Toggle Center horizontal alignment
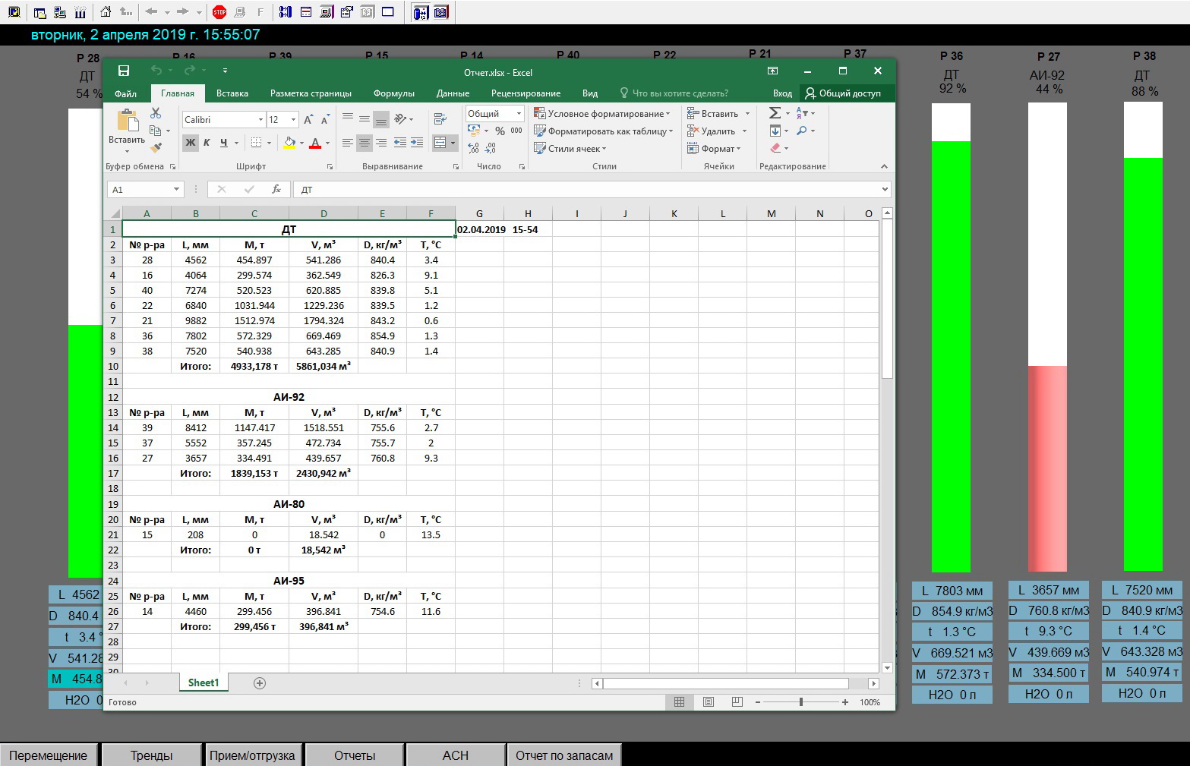1190x766 pixels. (x=365, y=143)
